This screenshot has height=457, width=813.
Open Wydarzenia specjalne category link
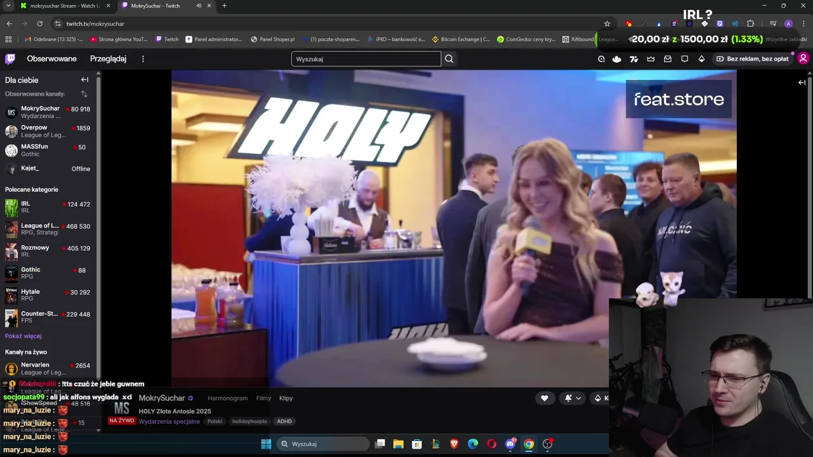169,421
